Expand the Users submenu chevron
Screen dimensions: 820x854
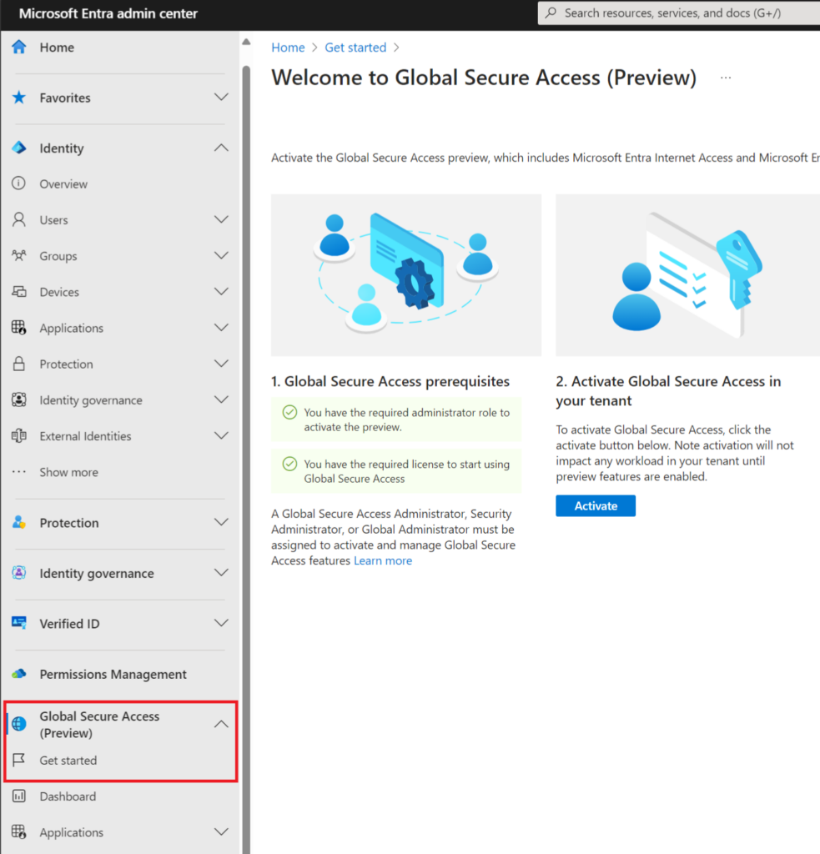[x=221, y=219]
